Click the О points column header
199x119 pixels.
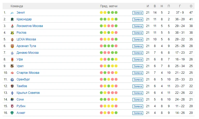click(x=191, y=6)
